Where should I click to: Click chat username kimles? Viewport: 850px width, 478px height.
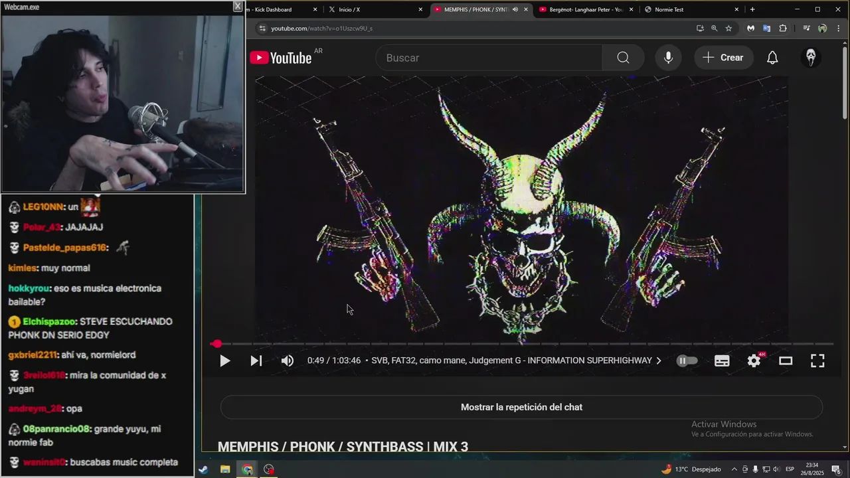click(x=23, y=268)
